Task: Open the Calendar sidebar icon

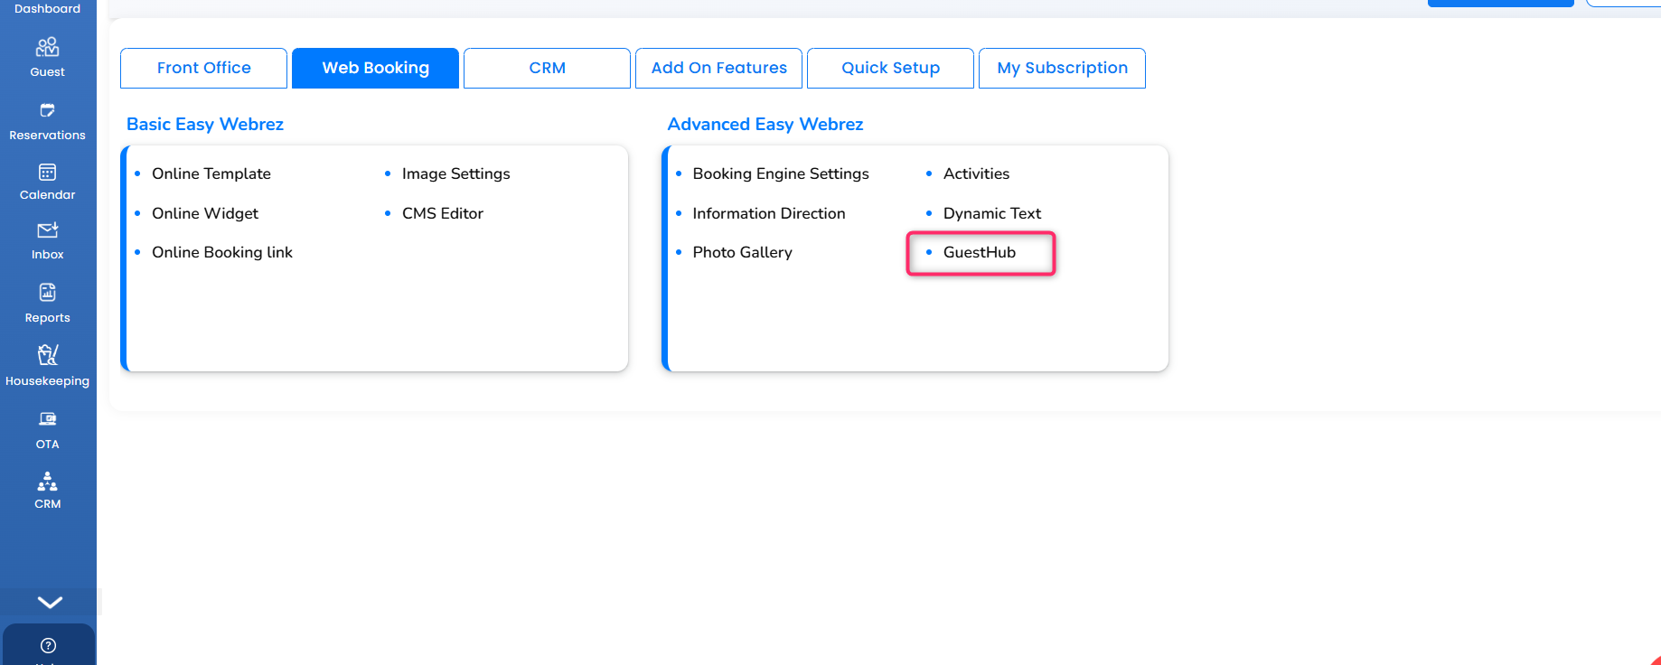Action: (47, 172)
